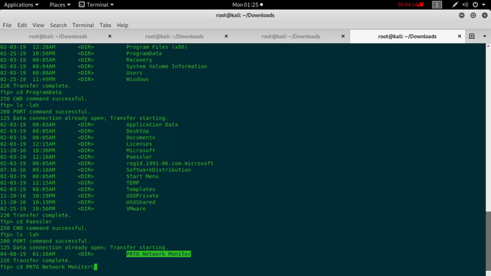
Task: Click the Users directory entry
Action: click(x=134, y=72)
